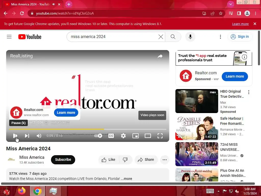Toggle the autoplay switch in the player
Viewport: 261px width, 196px height.
point(98,136)
